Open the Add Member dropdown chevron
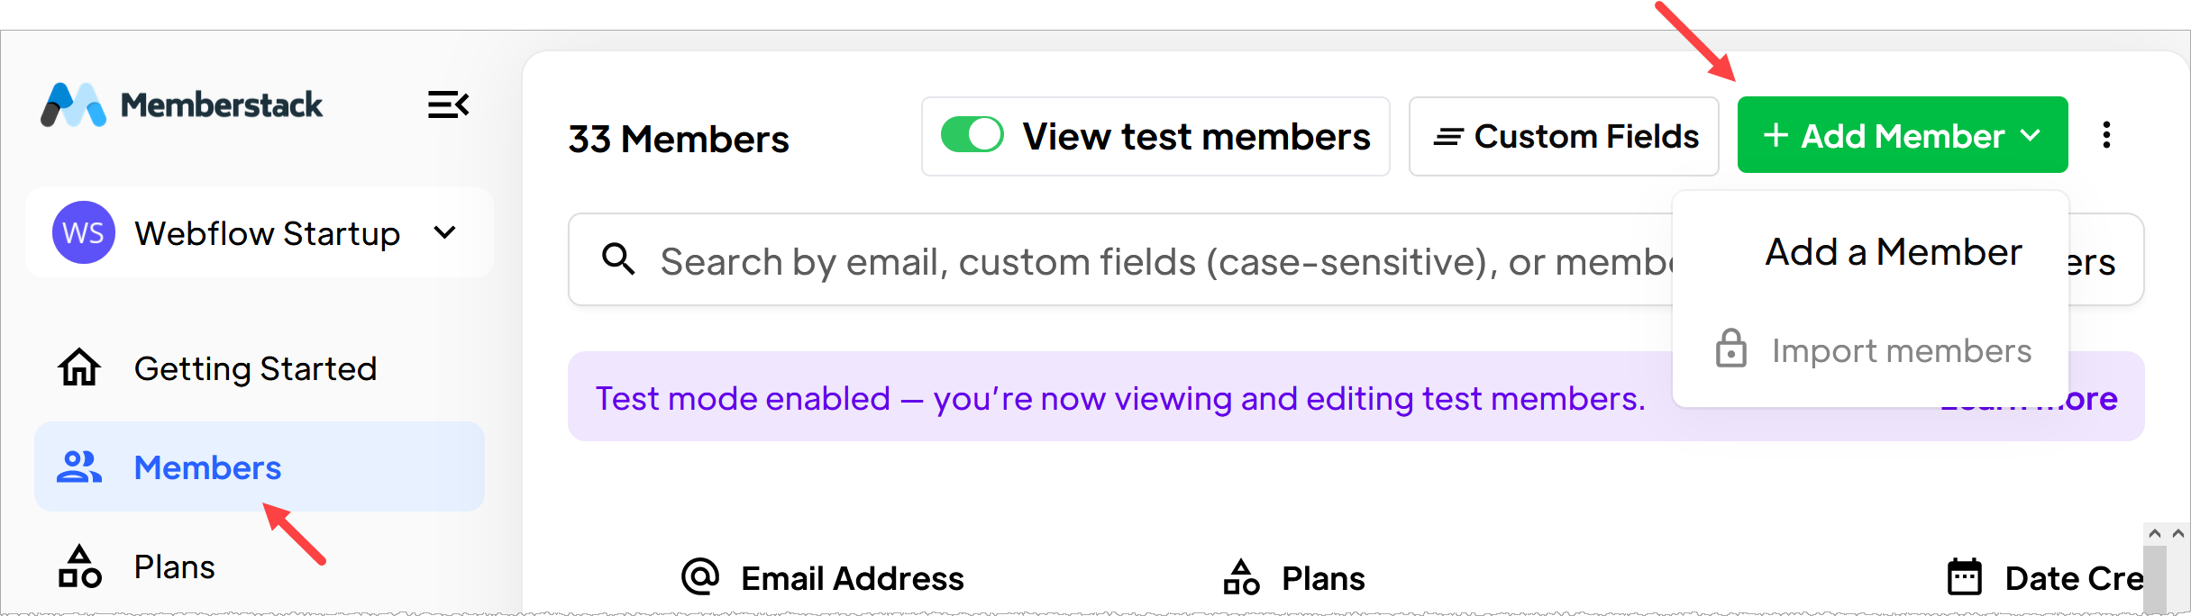Screen dimensions: 2191x616 coord(2031,136)
